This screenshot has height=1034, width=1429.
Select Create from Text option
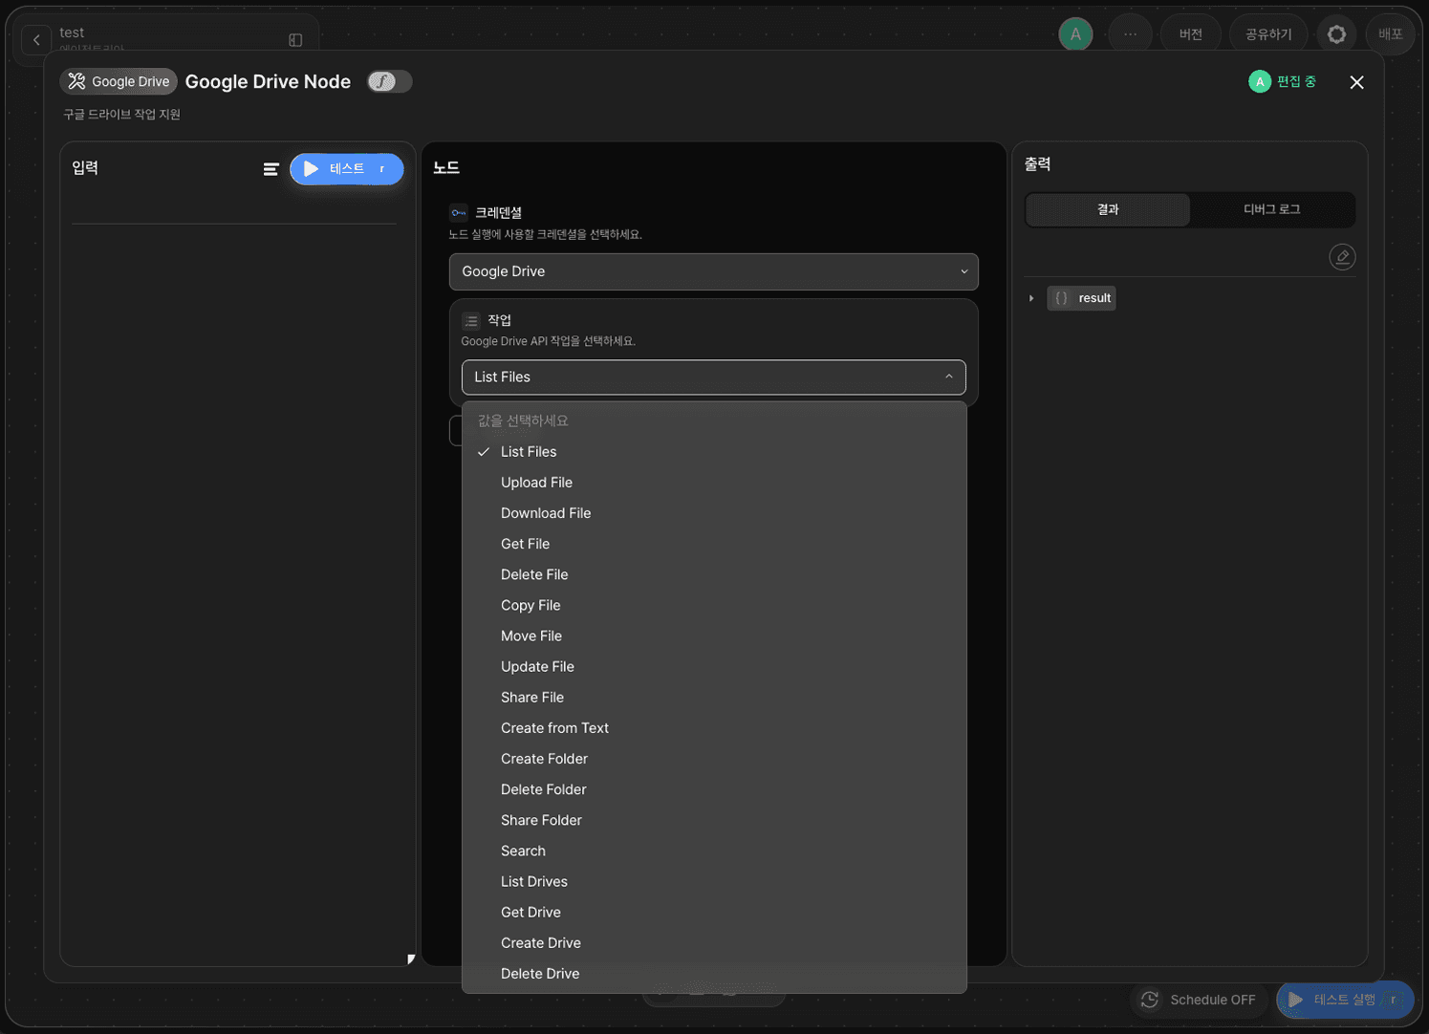coord(714,728)
